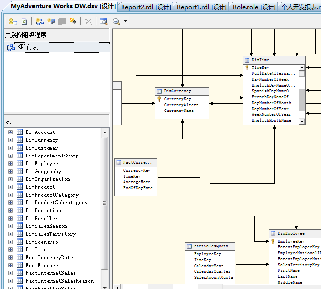Screen dimensions: 321x289
Task: Click the DimTime column list scroll-down arrow
Action: coord(302,121)
